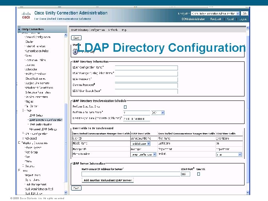The height and width of the screenshot is (201, 268).
Task: Click the Logout link
Action: [243, 19]
